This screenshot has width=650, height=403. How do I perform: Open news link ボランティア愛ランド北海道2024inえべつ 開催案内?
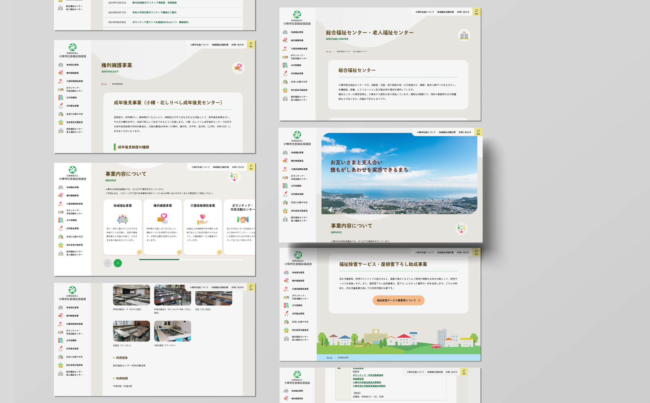click(x=160, y=22)
